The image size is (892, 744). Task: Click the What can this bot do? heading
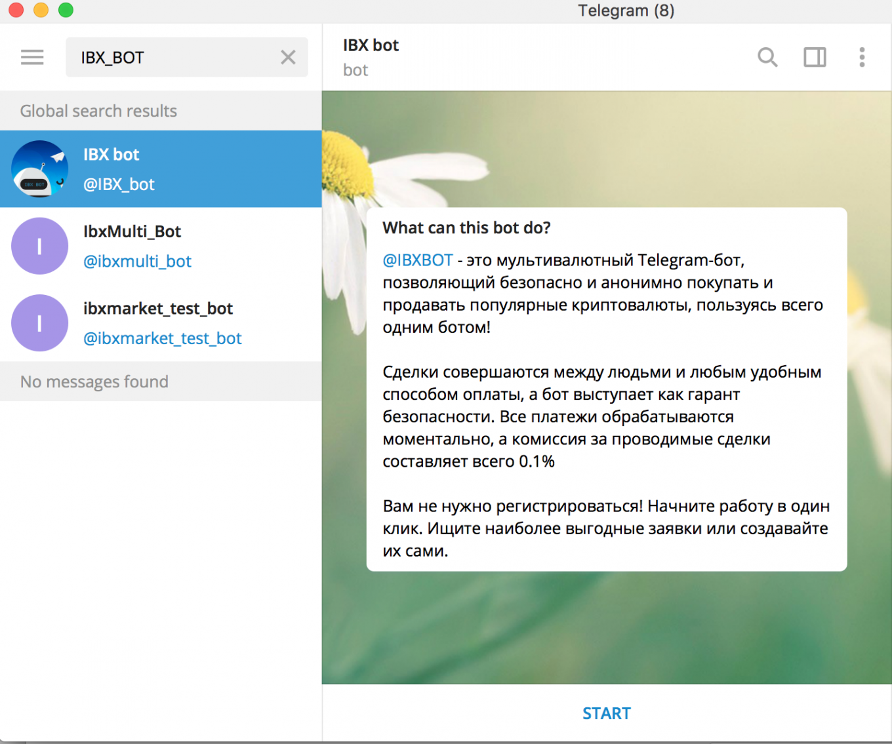466,227
